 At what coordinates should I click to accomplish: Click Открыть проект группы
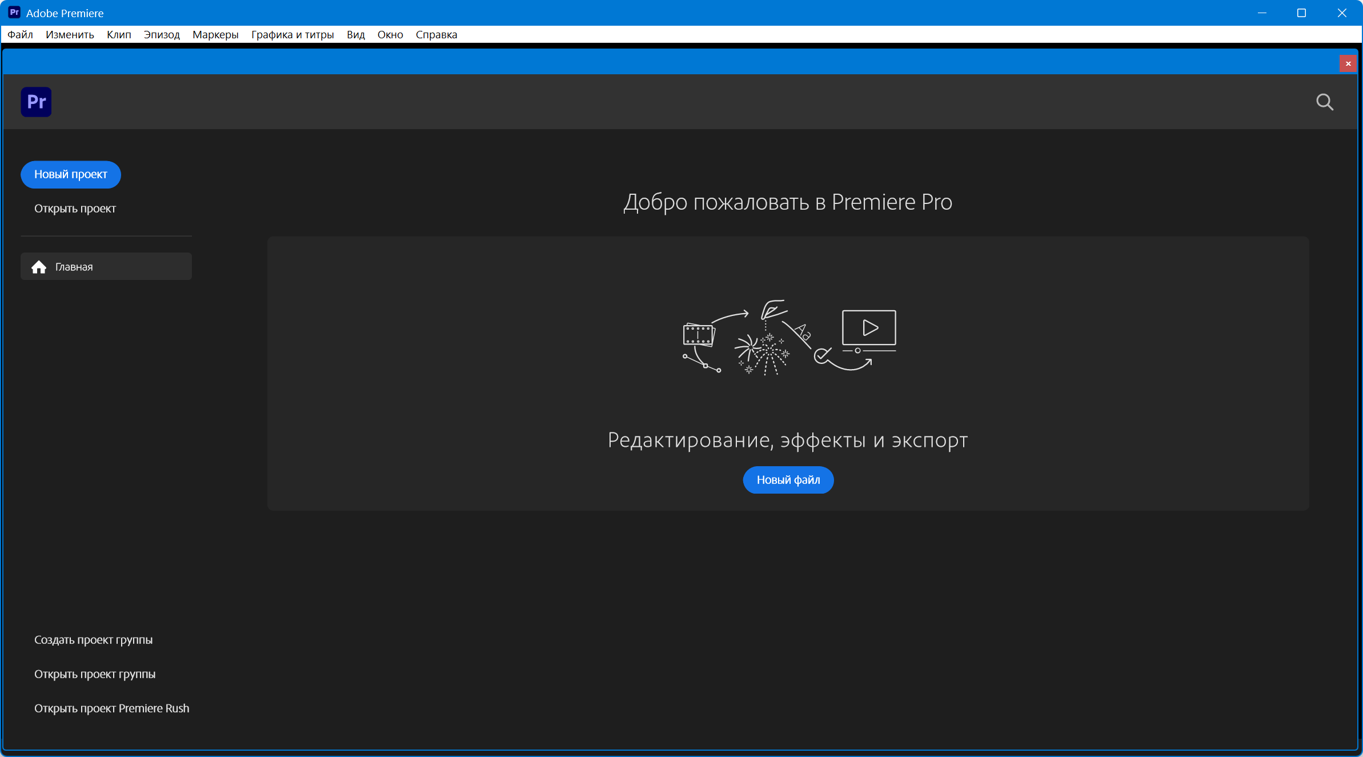95,674
